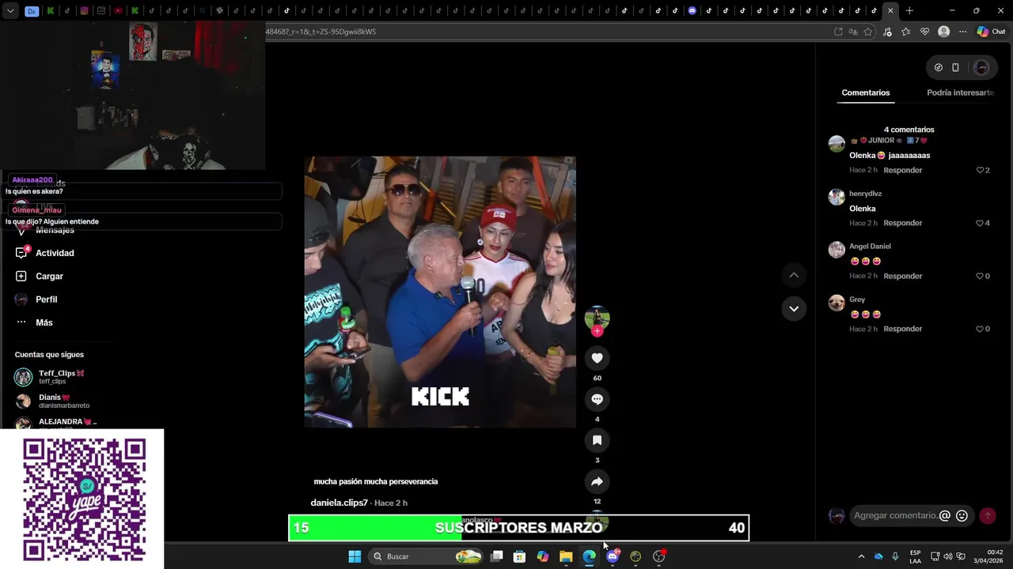Open Angel Daniel's profile avatar
This screenshot has width=1013, height=569.
[837, 250]
